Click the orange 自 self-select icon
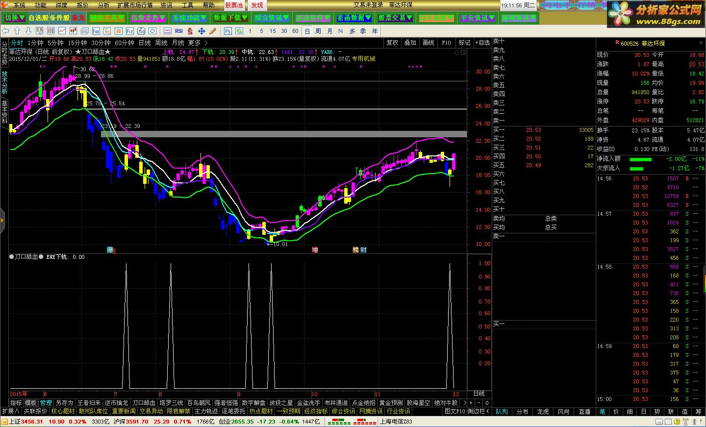Image resolution: width=706 pixels, height=427 pixels. (x=119, y=31)
